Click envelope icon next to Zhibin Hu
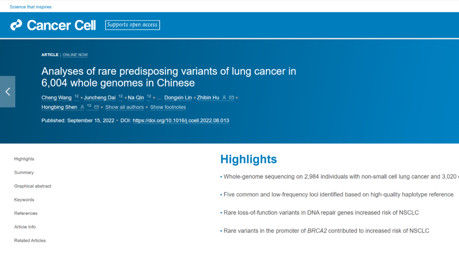The height and width of the screenshot is (258, 459). [x=232, y=98]
